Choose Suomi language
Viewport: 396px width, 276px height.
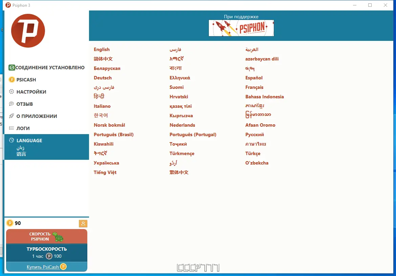point(177,87)
